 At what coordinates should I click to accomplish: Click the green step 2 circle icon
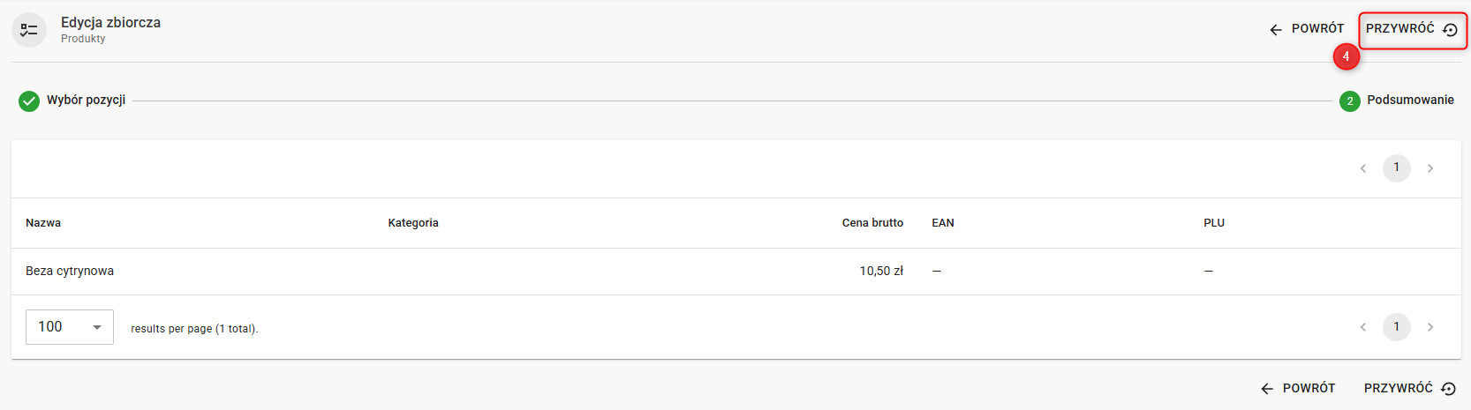coord(1349,101)
